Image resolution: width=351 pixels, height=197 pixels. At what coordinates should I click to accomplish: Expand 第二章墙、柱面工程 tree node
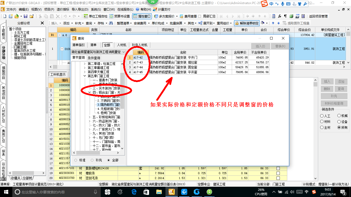tap(85, 64)
